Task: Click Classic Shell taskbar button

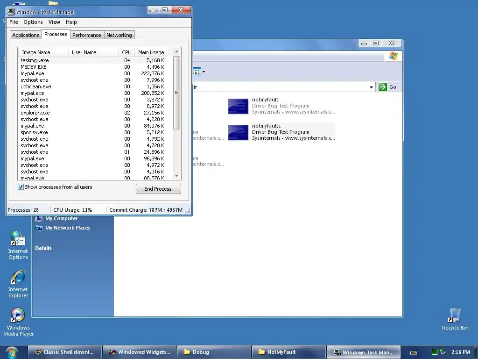Action: click(65, 352)
